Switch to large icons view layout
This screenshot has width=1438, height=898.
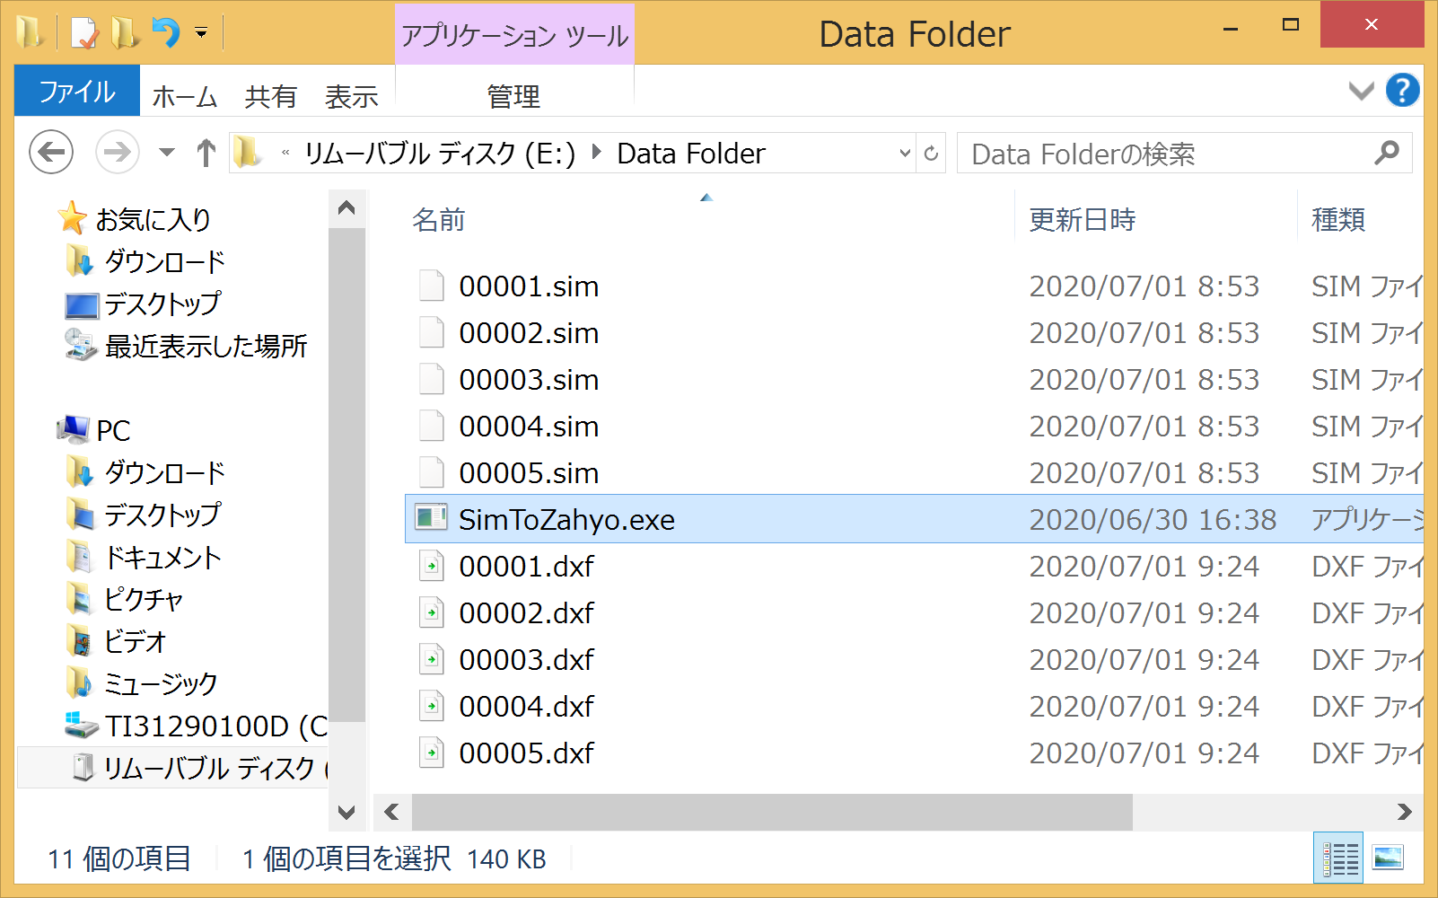(x=1388, y=858)
